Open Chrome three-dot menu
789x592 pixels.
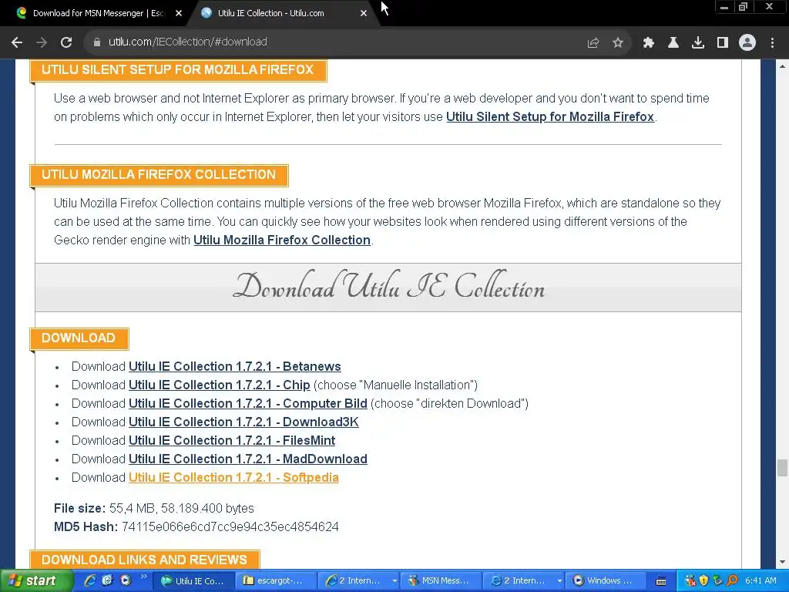click(772, 43)
